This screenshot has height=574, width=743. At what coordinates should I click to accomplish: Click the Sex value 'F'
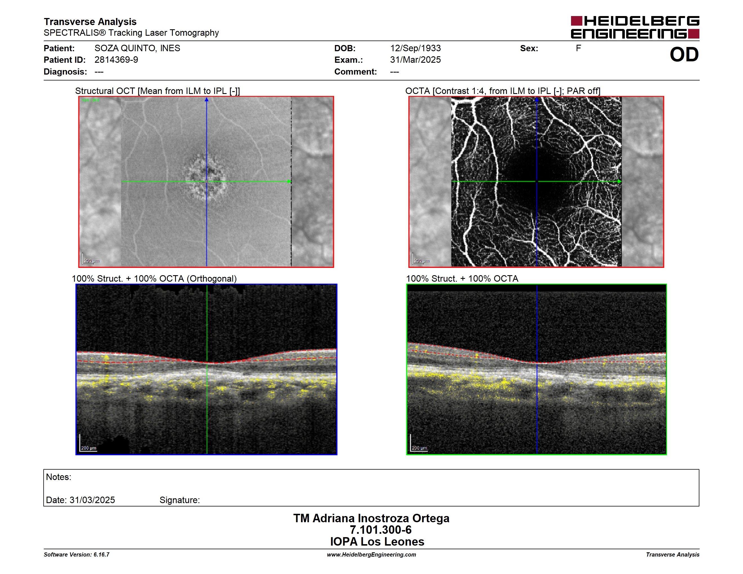tap(578, 48)
